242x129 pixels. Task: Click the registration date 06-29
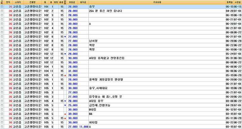coord(230,41)
